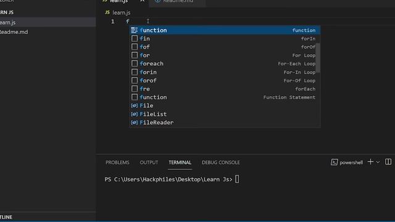Click the snippet icon beside foreach
The height and width of the screenshot is (222, 395).
pyautogui.click(x=135, y=64)
